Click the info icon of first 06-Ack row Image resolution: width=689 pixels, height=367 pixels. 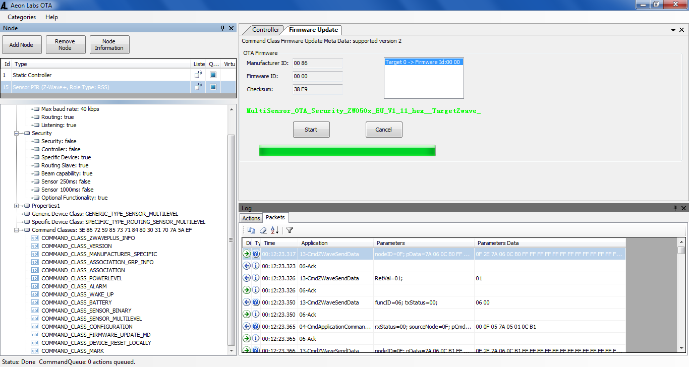click(256, 266)
